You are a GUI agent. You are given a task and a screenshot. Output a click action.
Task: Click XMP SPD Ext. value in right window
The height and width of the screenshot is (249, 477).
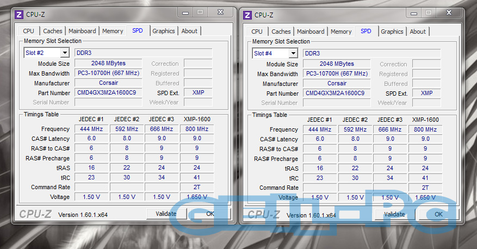(x=426, y=93)
